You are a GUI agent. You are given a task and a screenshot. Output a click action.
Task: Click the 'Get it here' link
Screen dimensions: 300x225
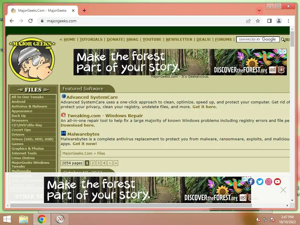204,107
